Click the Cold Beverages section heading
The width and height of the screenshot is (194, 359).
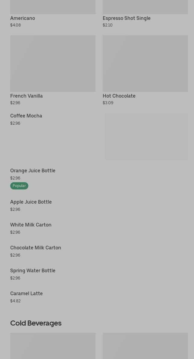pos(36,323)
